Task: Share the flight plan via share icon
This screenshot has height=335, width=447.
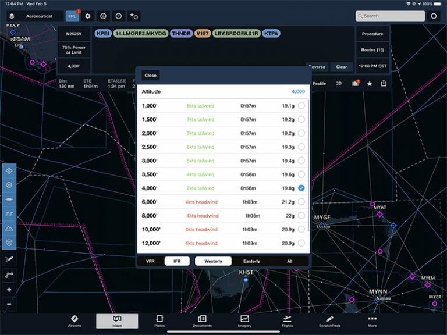Action: [x=384, y=84]
